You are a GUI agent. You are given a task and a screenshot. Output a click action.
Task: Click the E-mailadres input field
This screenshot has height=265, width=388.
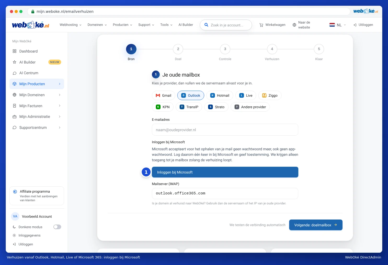click(x=225, y=130)
